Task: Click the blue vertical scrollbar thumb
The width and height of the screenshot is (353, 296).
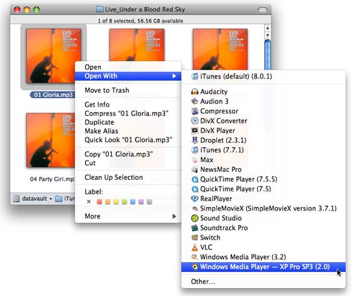Action: pyautogui.click(x=267, y=54)
